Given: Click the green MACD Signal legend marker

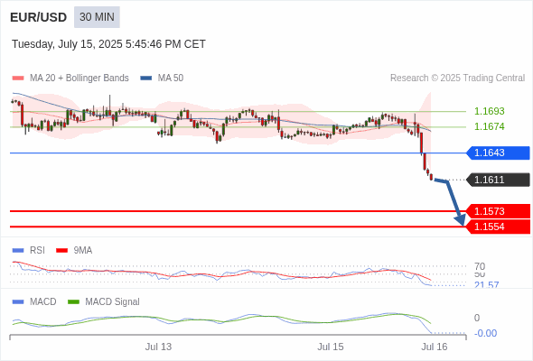Looking at the screenshot, I should pos(73,301).
